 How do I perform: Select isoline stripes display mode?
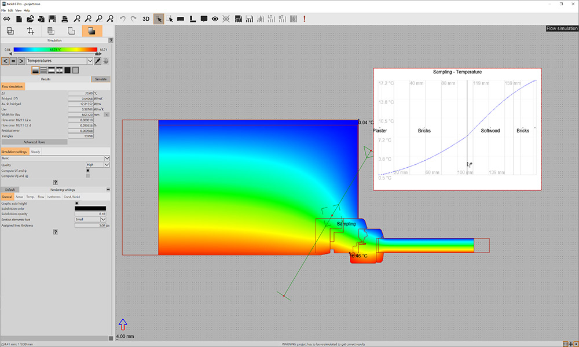(x=43, y=70)
